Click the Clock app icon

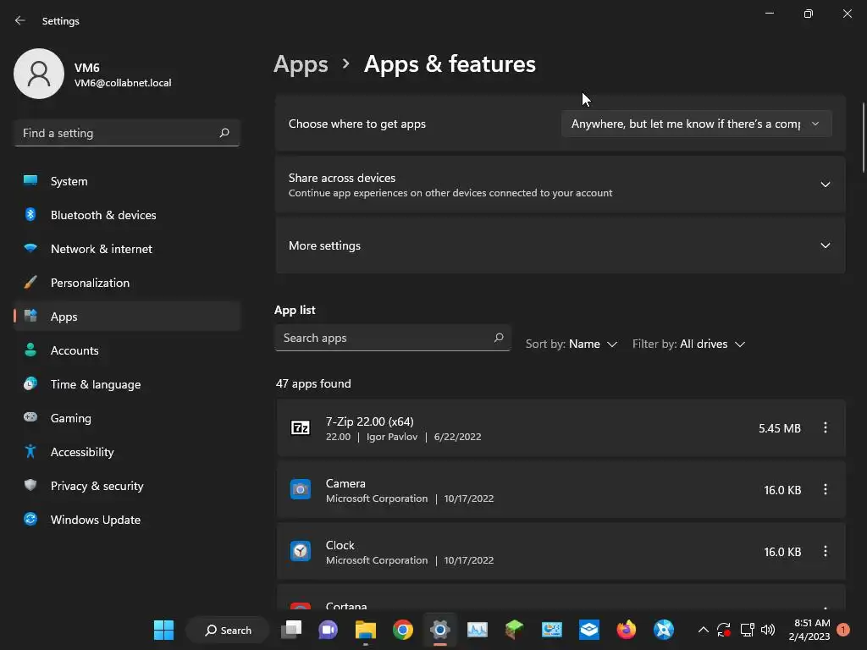(301, 552)
